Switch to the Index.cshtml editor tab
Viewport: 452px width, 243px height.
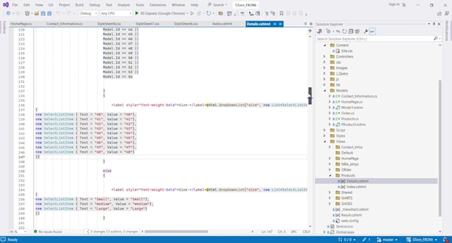coord(222,24)
